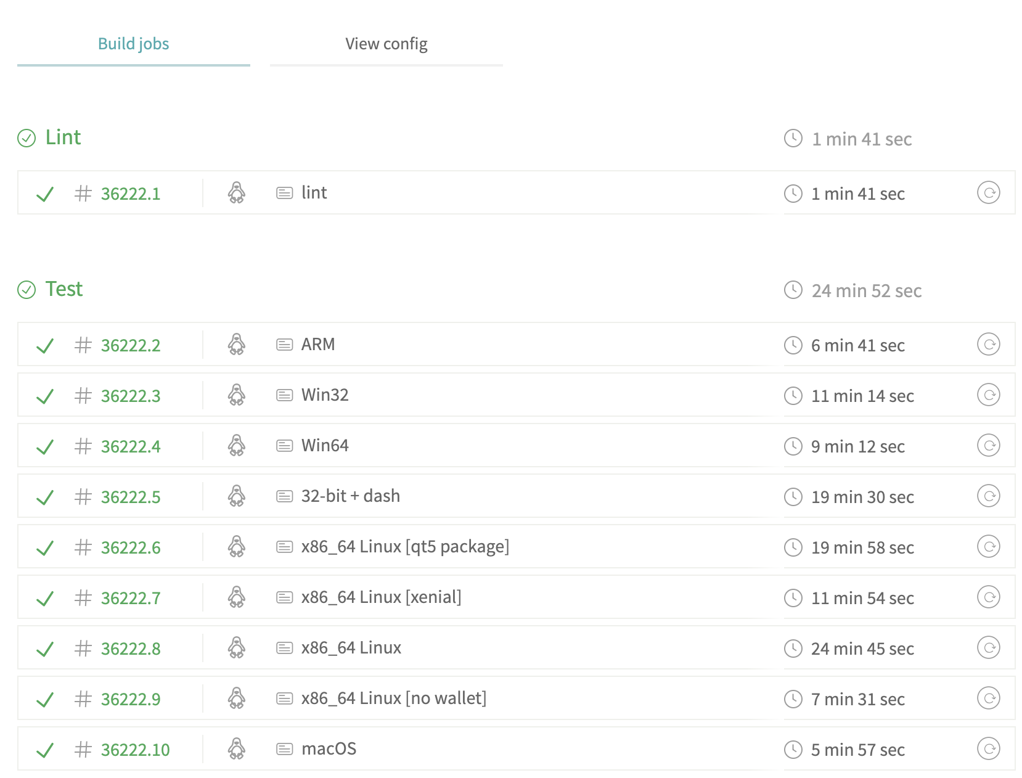The image size is (1022, 778).
Task: Restart the macOS job
Action: 988,749
